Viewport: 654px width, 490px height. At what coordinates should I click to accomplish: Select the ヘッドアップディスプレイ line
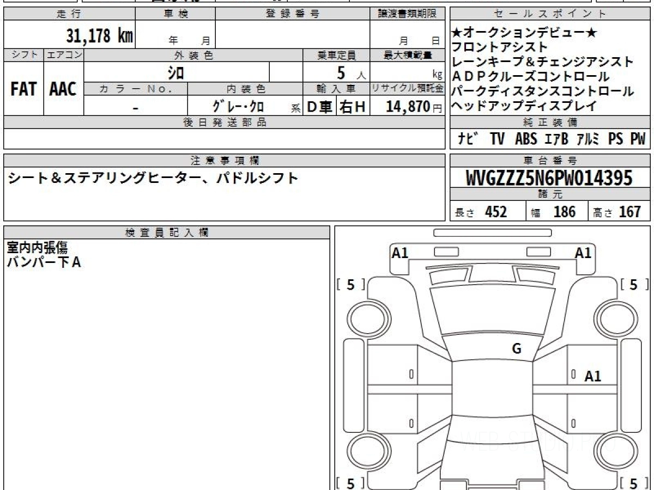coord(524,106)
